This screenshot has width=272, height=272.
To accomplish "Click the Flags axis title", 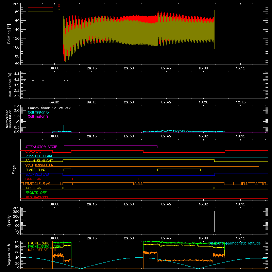I will tap(14, 170).
